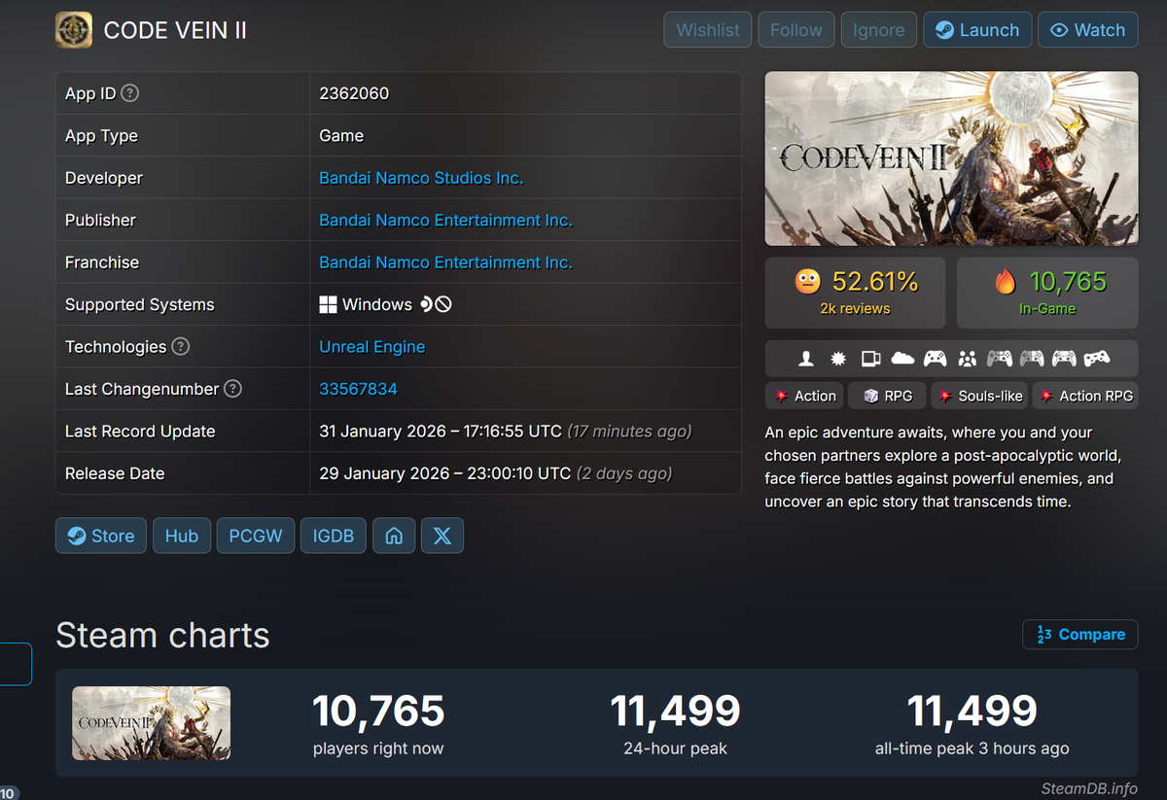Open the IGDB link button
The height and width of the screenshot is (800, 1167).
click(334, 536)
